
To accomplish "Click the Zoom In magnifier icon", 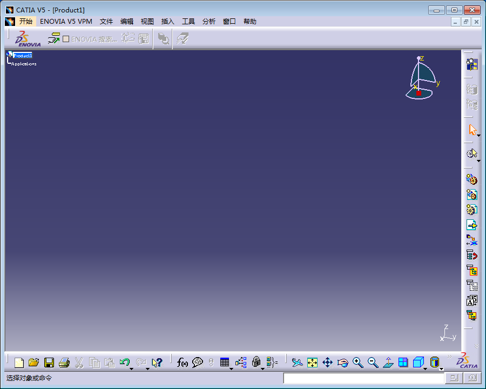I will point(358,363).
